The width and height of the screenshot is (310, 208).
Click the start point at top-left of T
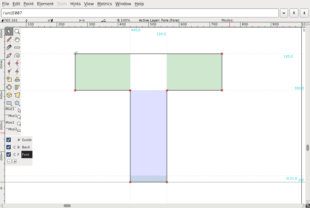[x=75, y=54]
